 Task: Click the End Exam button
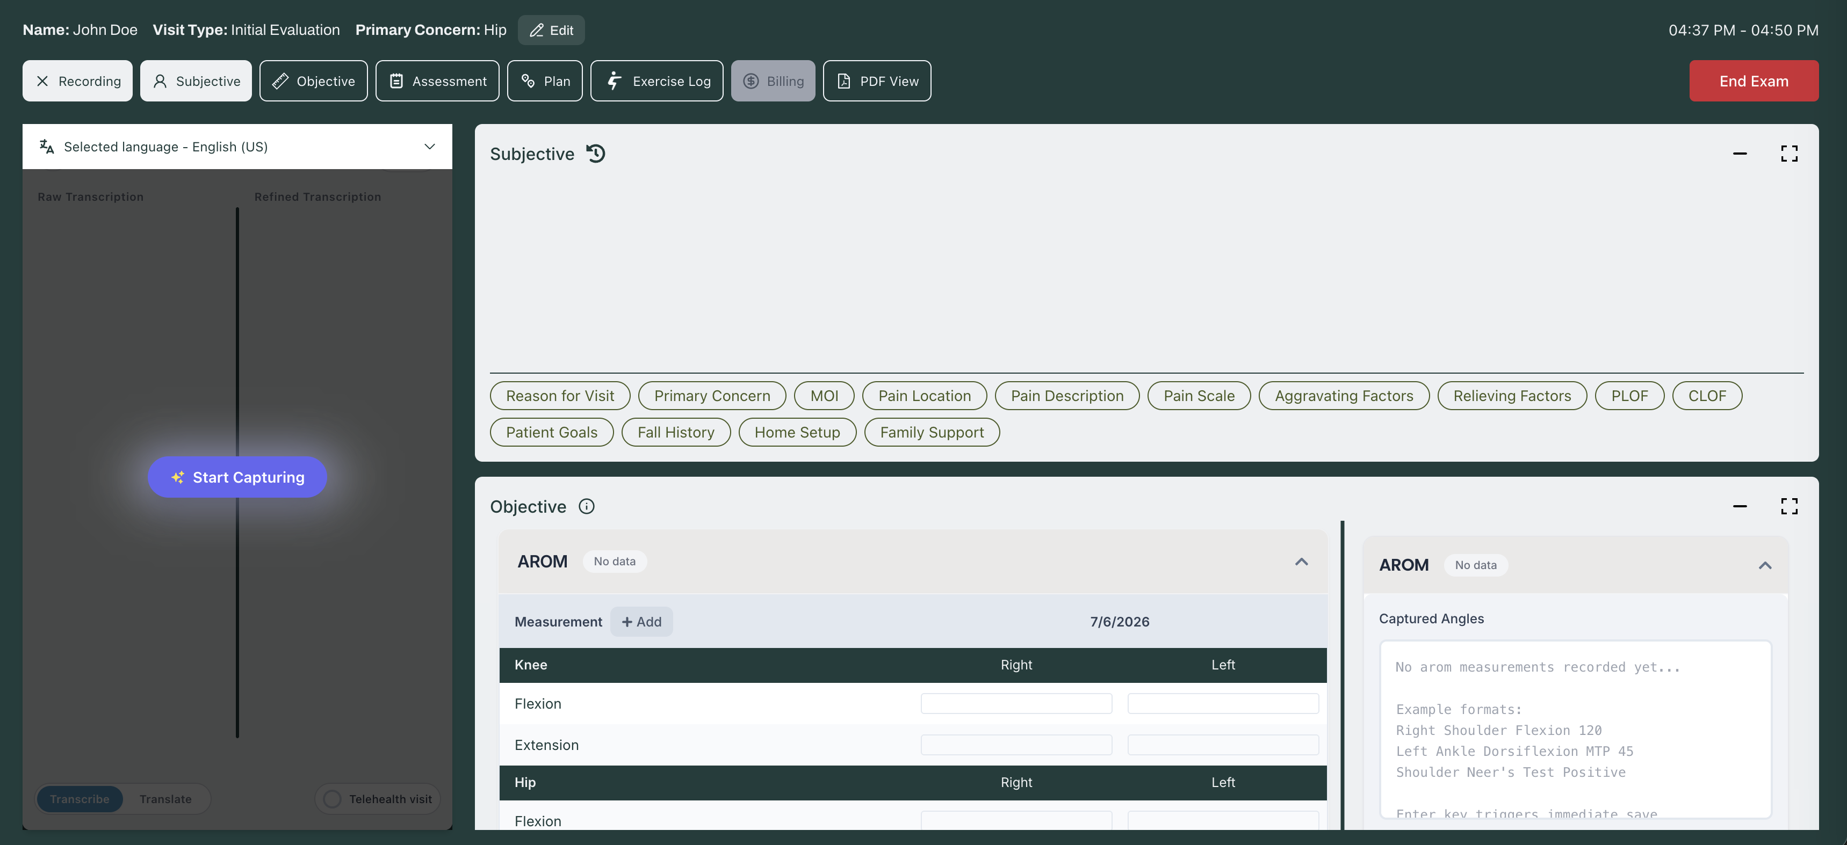click(x=1754, y=81)
